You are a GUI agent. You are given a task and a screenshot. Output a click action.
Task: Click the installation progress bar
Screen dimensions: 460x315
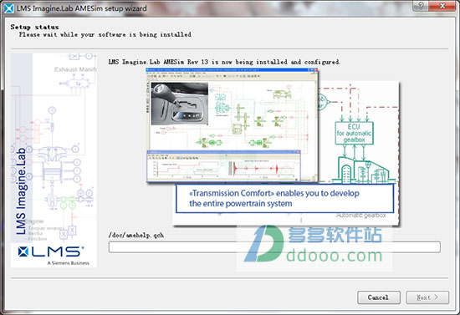274,247
